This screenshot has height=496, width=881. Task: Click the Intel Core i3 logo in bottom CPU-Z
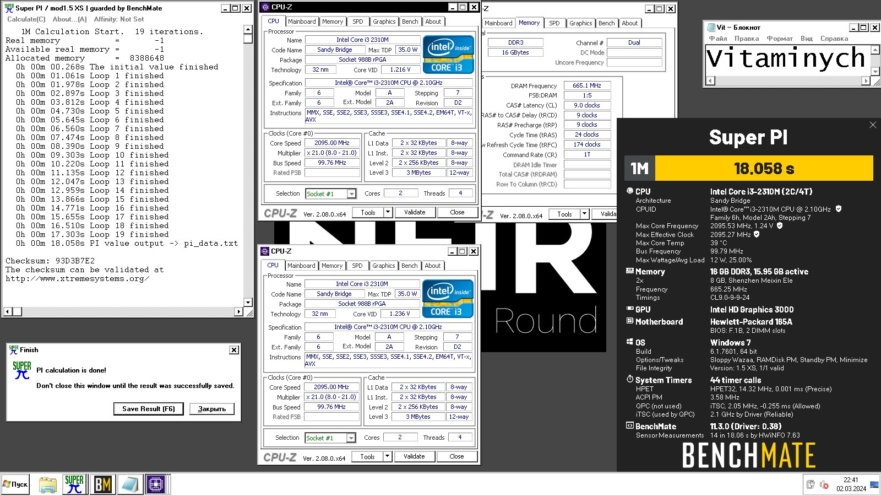[448, 299]
